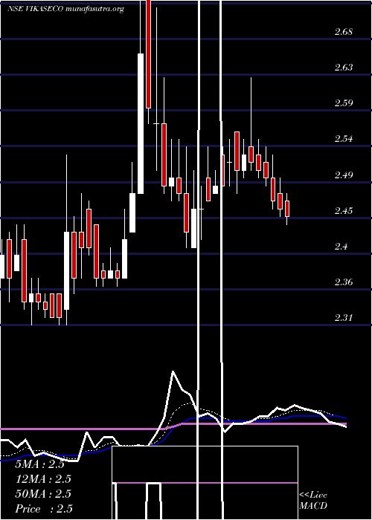Click the 5MA : 2.5 readout

click(x=40, y=464)
